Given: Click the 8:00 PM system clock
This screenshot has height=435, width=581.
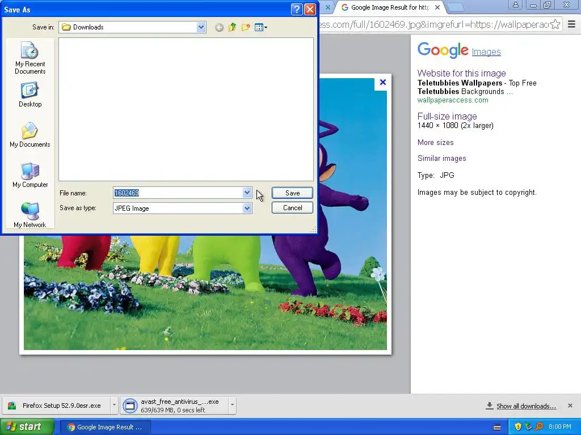Looking at the screenshot, I should coord(560,427).
